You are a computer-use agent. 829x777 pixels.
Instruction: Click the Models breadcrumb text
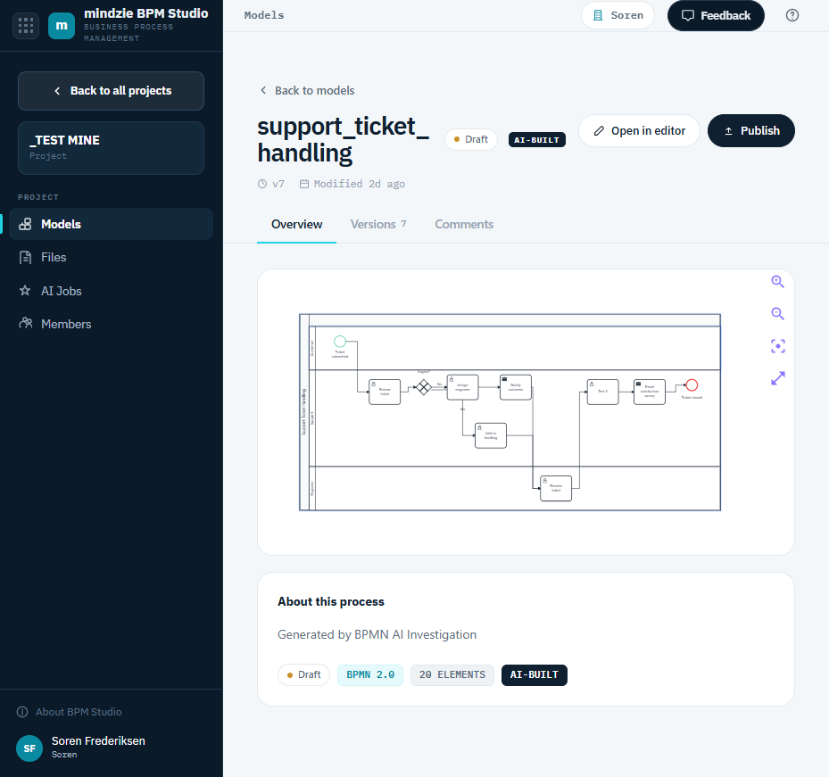(264, 15)
